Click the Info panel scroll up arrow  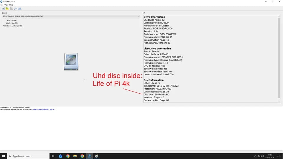[279, 16]
